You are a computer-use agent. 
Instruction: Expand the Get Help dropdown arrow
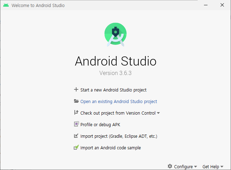click(x=222, y=166)
